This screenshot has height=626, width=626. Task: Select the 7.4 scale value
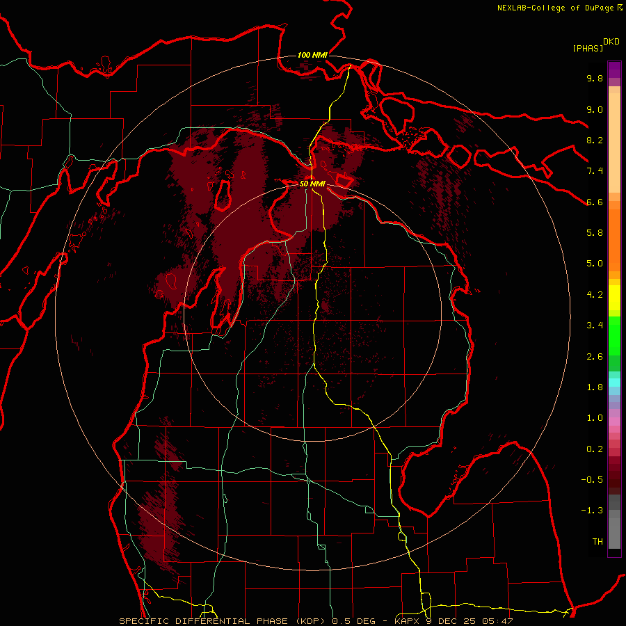coord(595,171)
